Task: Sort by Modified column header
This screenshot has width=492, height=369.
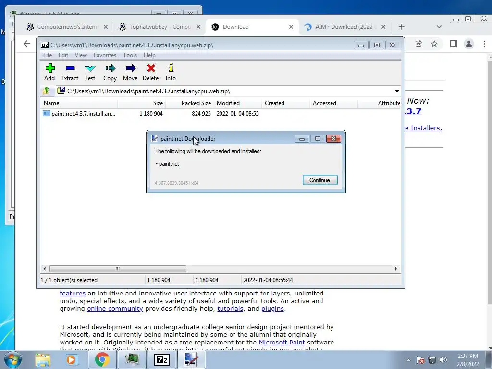Action: 237,103
